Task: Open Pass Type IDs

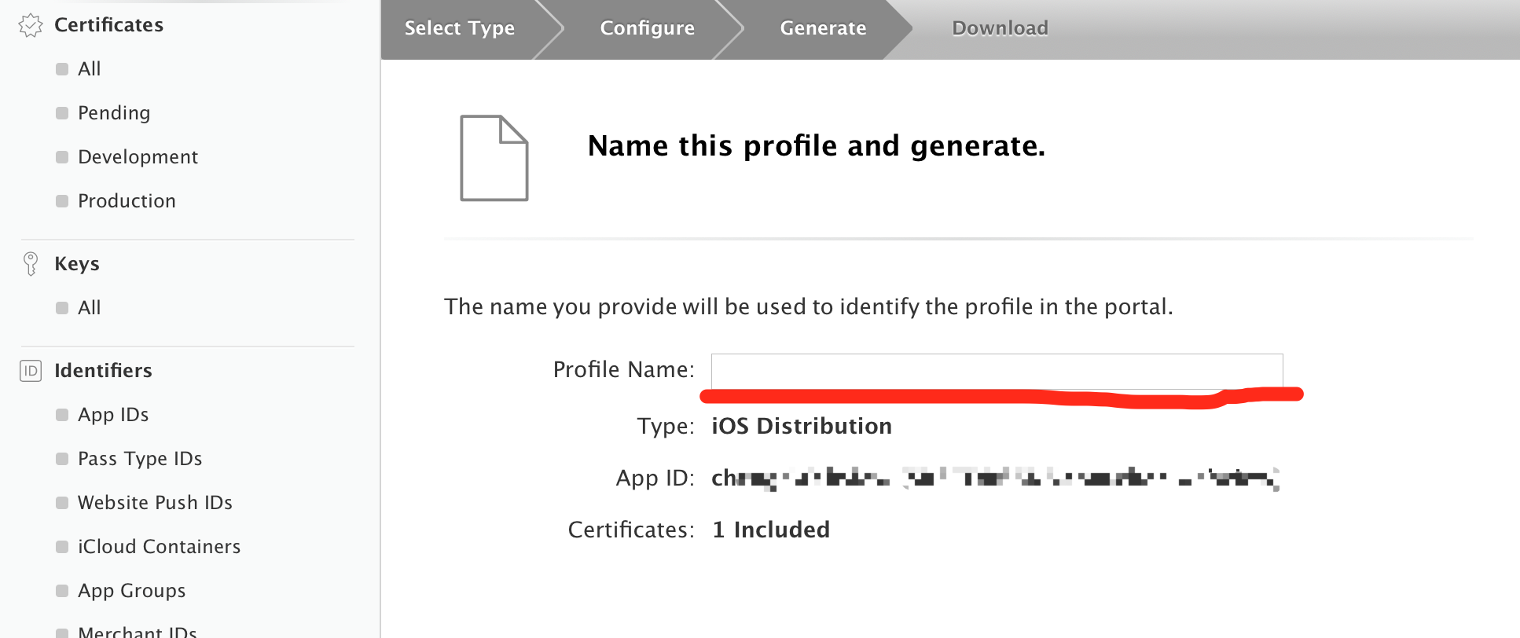Action: [x=140, y=459]
